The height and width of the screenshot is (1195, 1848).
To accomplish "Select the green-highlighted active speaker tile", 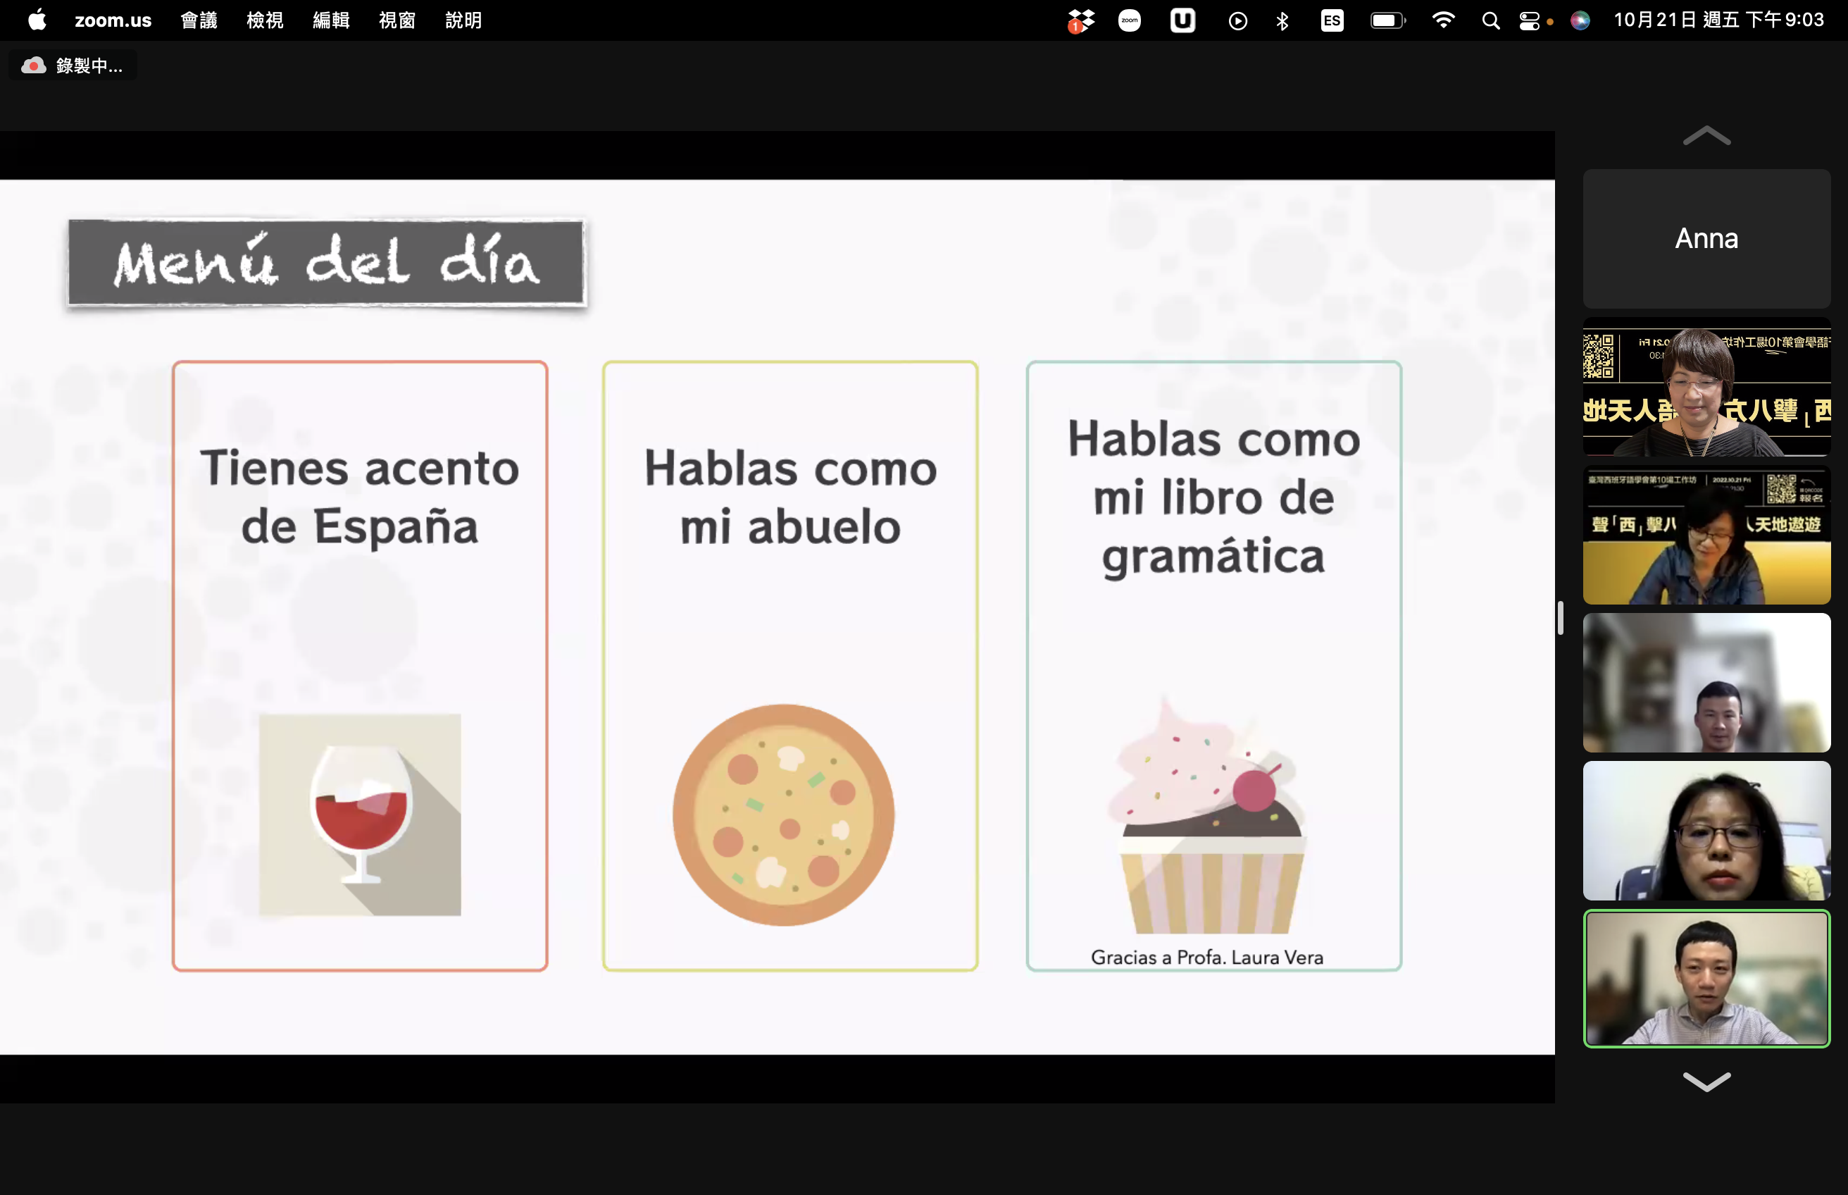I will click(1706, 979).
